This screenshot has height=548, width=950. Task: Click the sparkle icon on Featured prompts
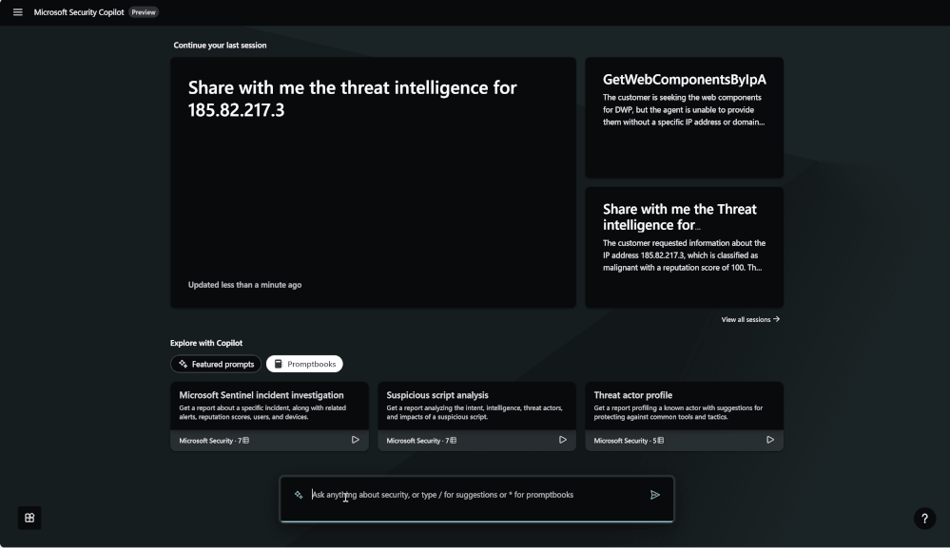coord(183,364)
